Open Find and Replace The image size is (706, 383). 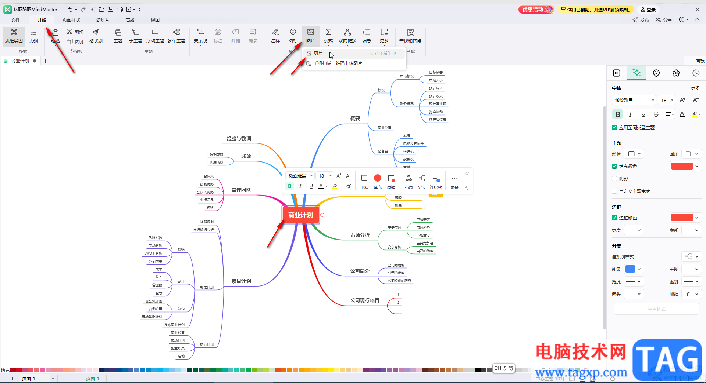click(x=410, y=36)
